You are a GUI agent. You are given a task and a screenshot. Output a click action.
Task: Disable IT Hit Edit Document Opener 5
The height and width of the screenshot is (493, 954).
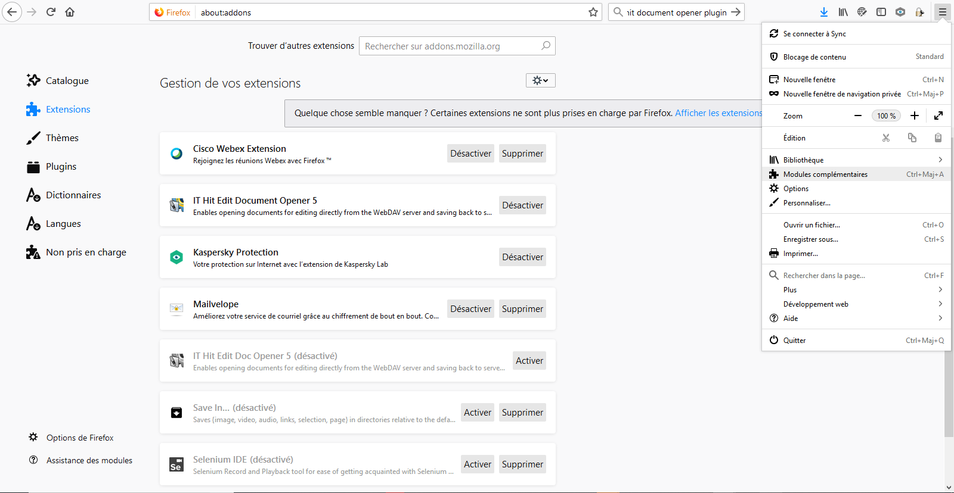522,205
